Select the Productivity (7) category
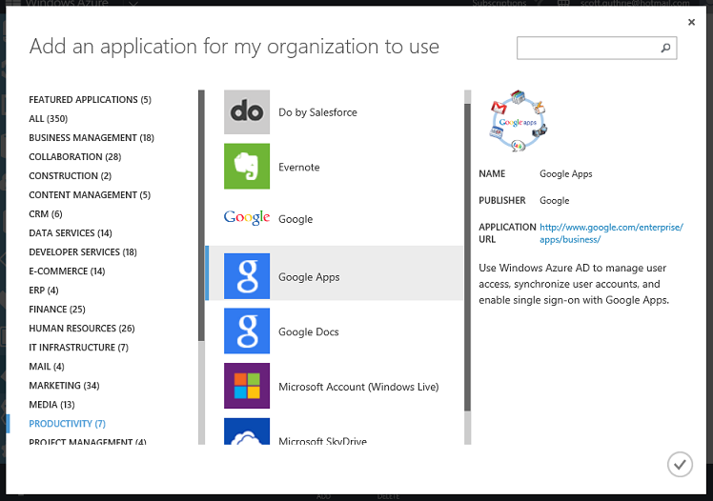 (x=68, y=424)
